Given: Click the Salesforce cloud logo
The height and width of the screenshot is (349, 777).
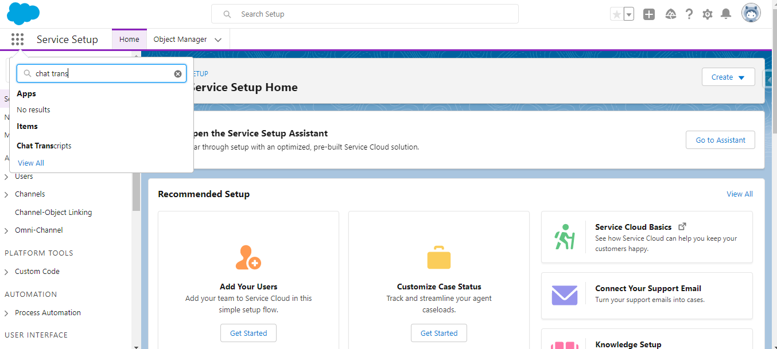Looking at the screenshot, I should click(23, 13).
